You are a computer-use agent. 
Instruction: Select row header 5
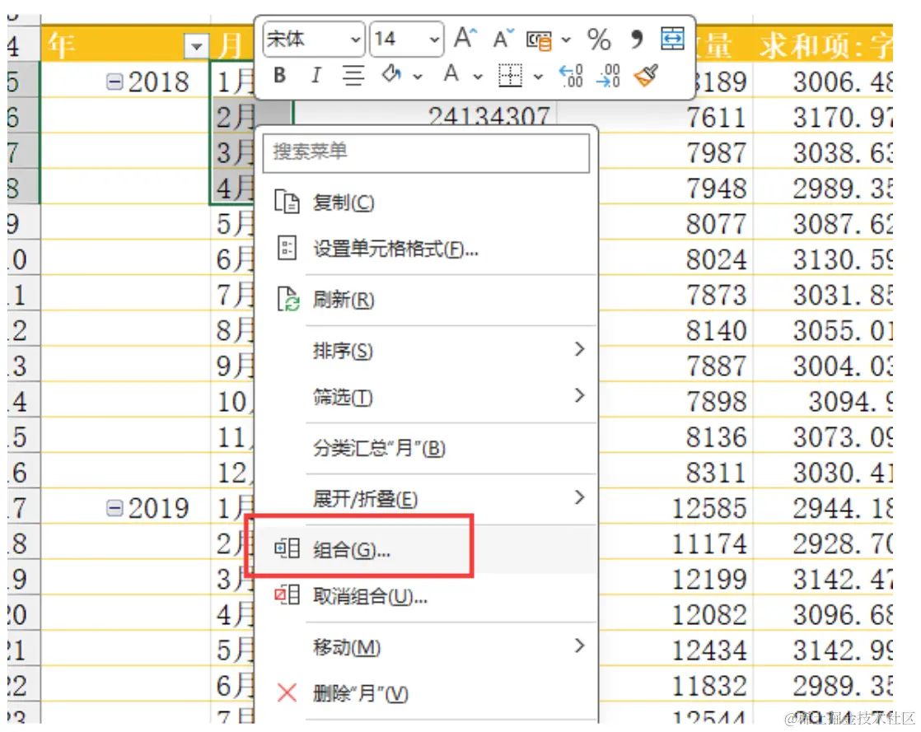coord(24,81)
